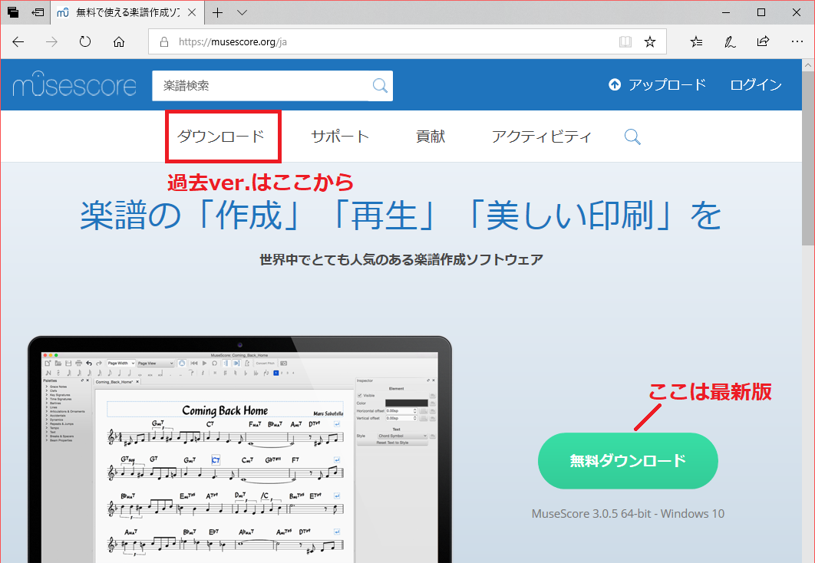Viewport: 815px width, 563px height.
Task: Close the musescore browser tab
Action: pos(192,12)
